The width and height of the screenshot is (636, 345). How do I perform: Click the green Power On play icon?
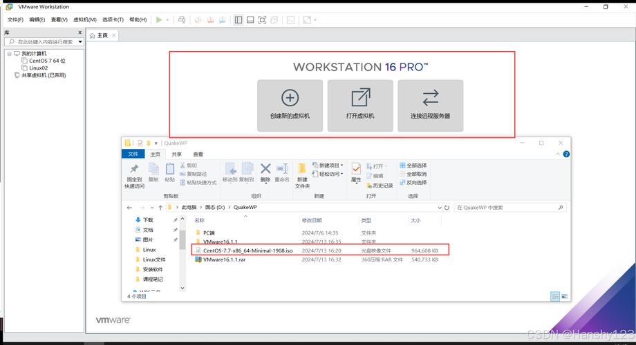(x=159, y=20)
